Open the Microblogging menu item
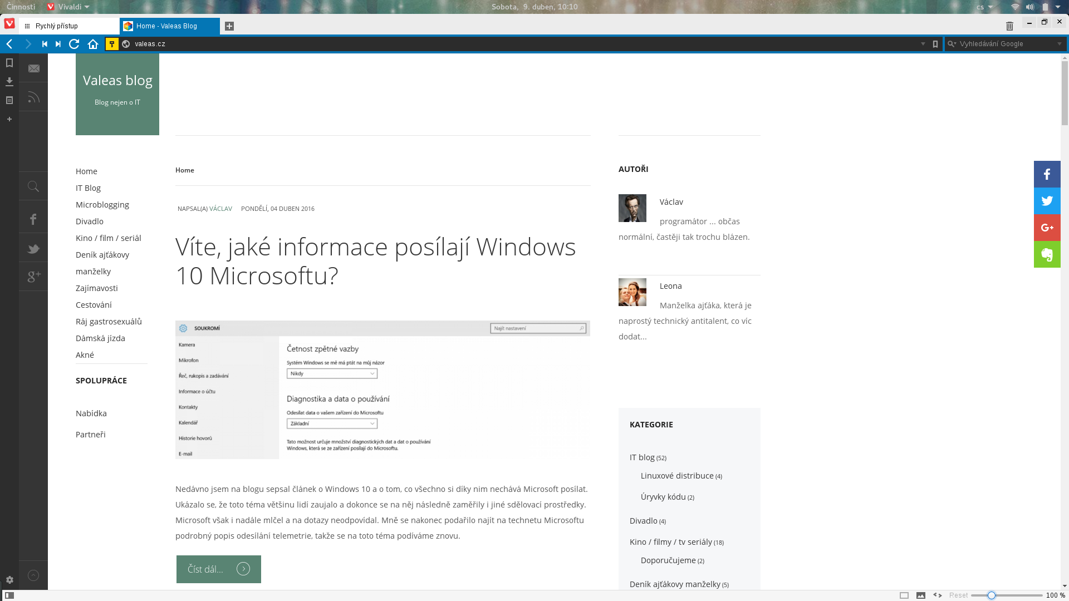The height and width of the screenshot is (601, 1069). pos(102,205)
